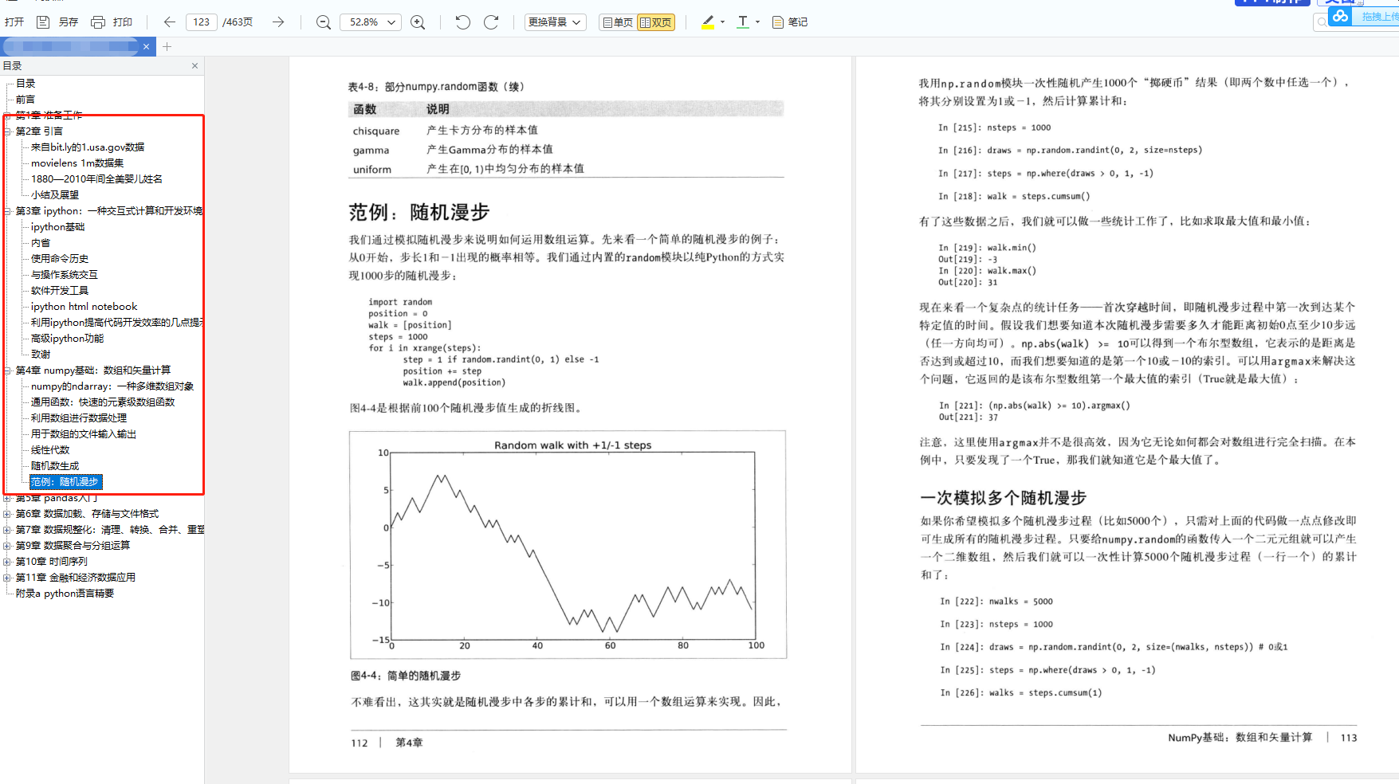
Task: Open the 笔记 notes button
Action: coord(790,22)
